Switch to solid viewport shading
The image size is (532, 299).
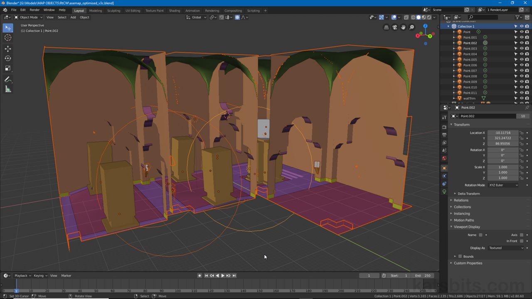[x=419, y=17]
